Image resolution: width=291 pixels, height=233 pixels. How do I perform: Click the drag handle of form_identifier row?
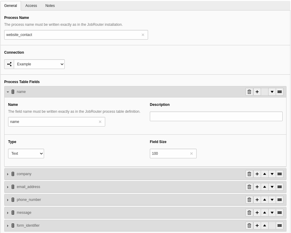click(x=280, y=226)
